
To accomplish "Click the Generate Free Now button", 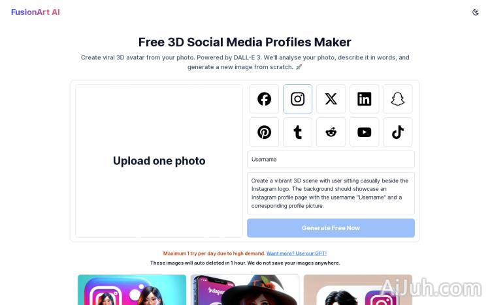I will [x=331, y=228].
